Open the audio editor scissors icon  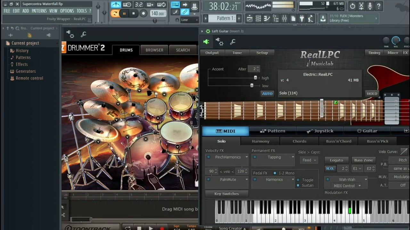pyautogui.click(x=361, y=6)
